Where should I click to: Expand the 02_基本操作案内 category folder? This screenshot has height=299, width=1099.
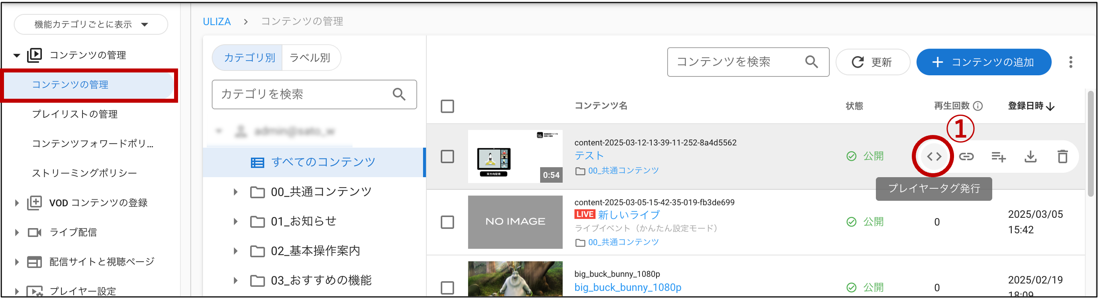point(235,251)
